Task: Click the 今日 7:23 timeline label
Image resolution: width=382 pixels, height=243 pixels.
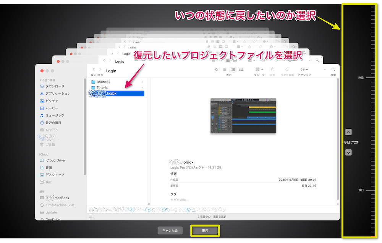Action: click(x=351, y=143)
